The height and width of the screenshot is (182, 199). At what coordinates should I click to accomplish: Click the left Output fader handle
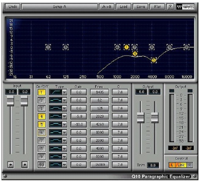click(x=141, y=117)
